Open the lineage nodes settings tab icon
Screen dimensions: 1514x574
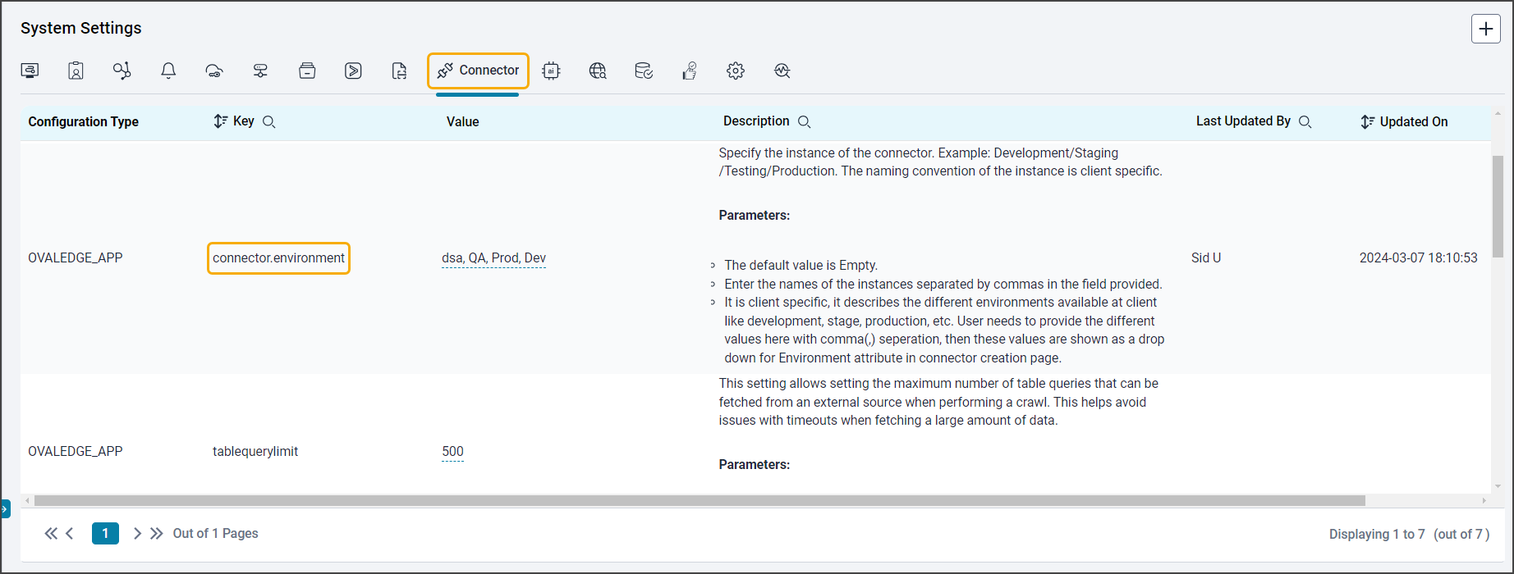pos(122,71)
